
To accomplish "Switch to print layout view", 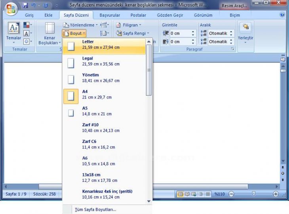I will coord(180,194).
